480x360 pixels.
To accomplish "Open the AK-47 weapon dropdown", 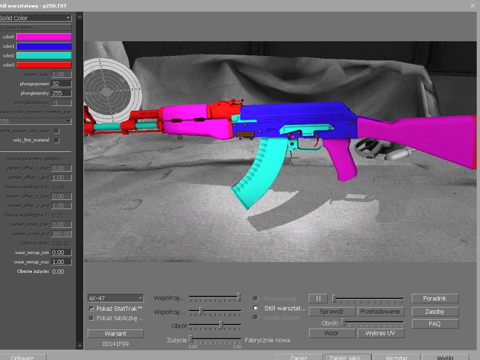I will (x=115, y=298).
